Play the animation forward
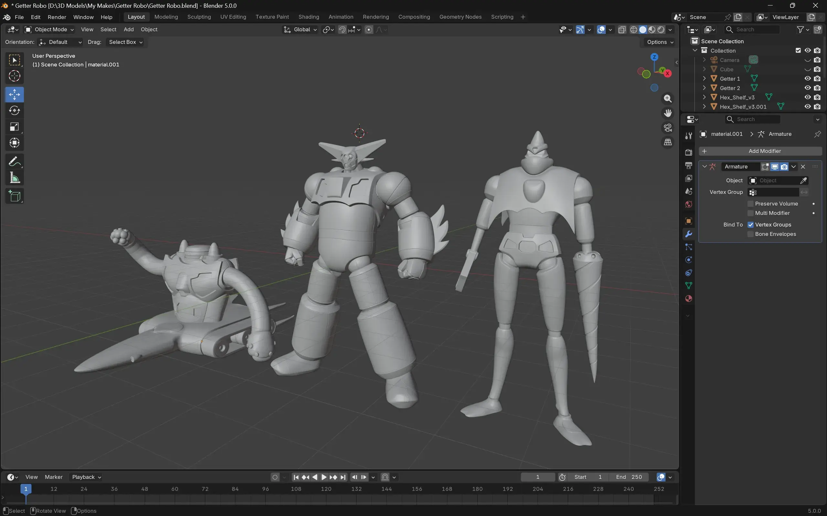The width and height of the screenshot is (827, 516). click(x=323, y=477)
